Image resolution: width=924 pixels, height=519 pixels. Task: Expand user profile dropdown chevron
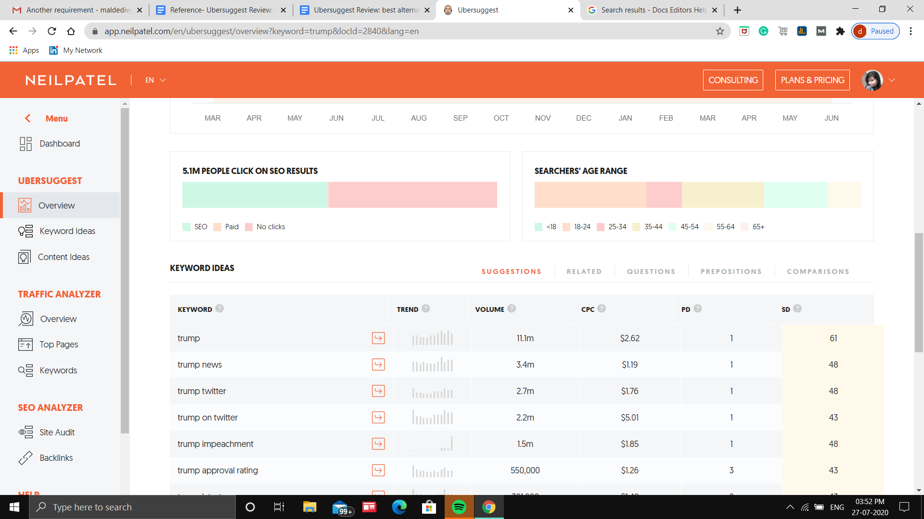(x=892, y=80)
